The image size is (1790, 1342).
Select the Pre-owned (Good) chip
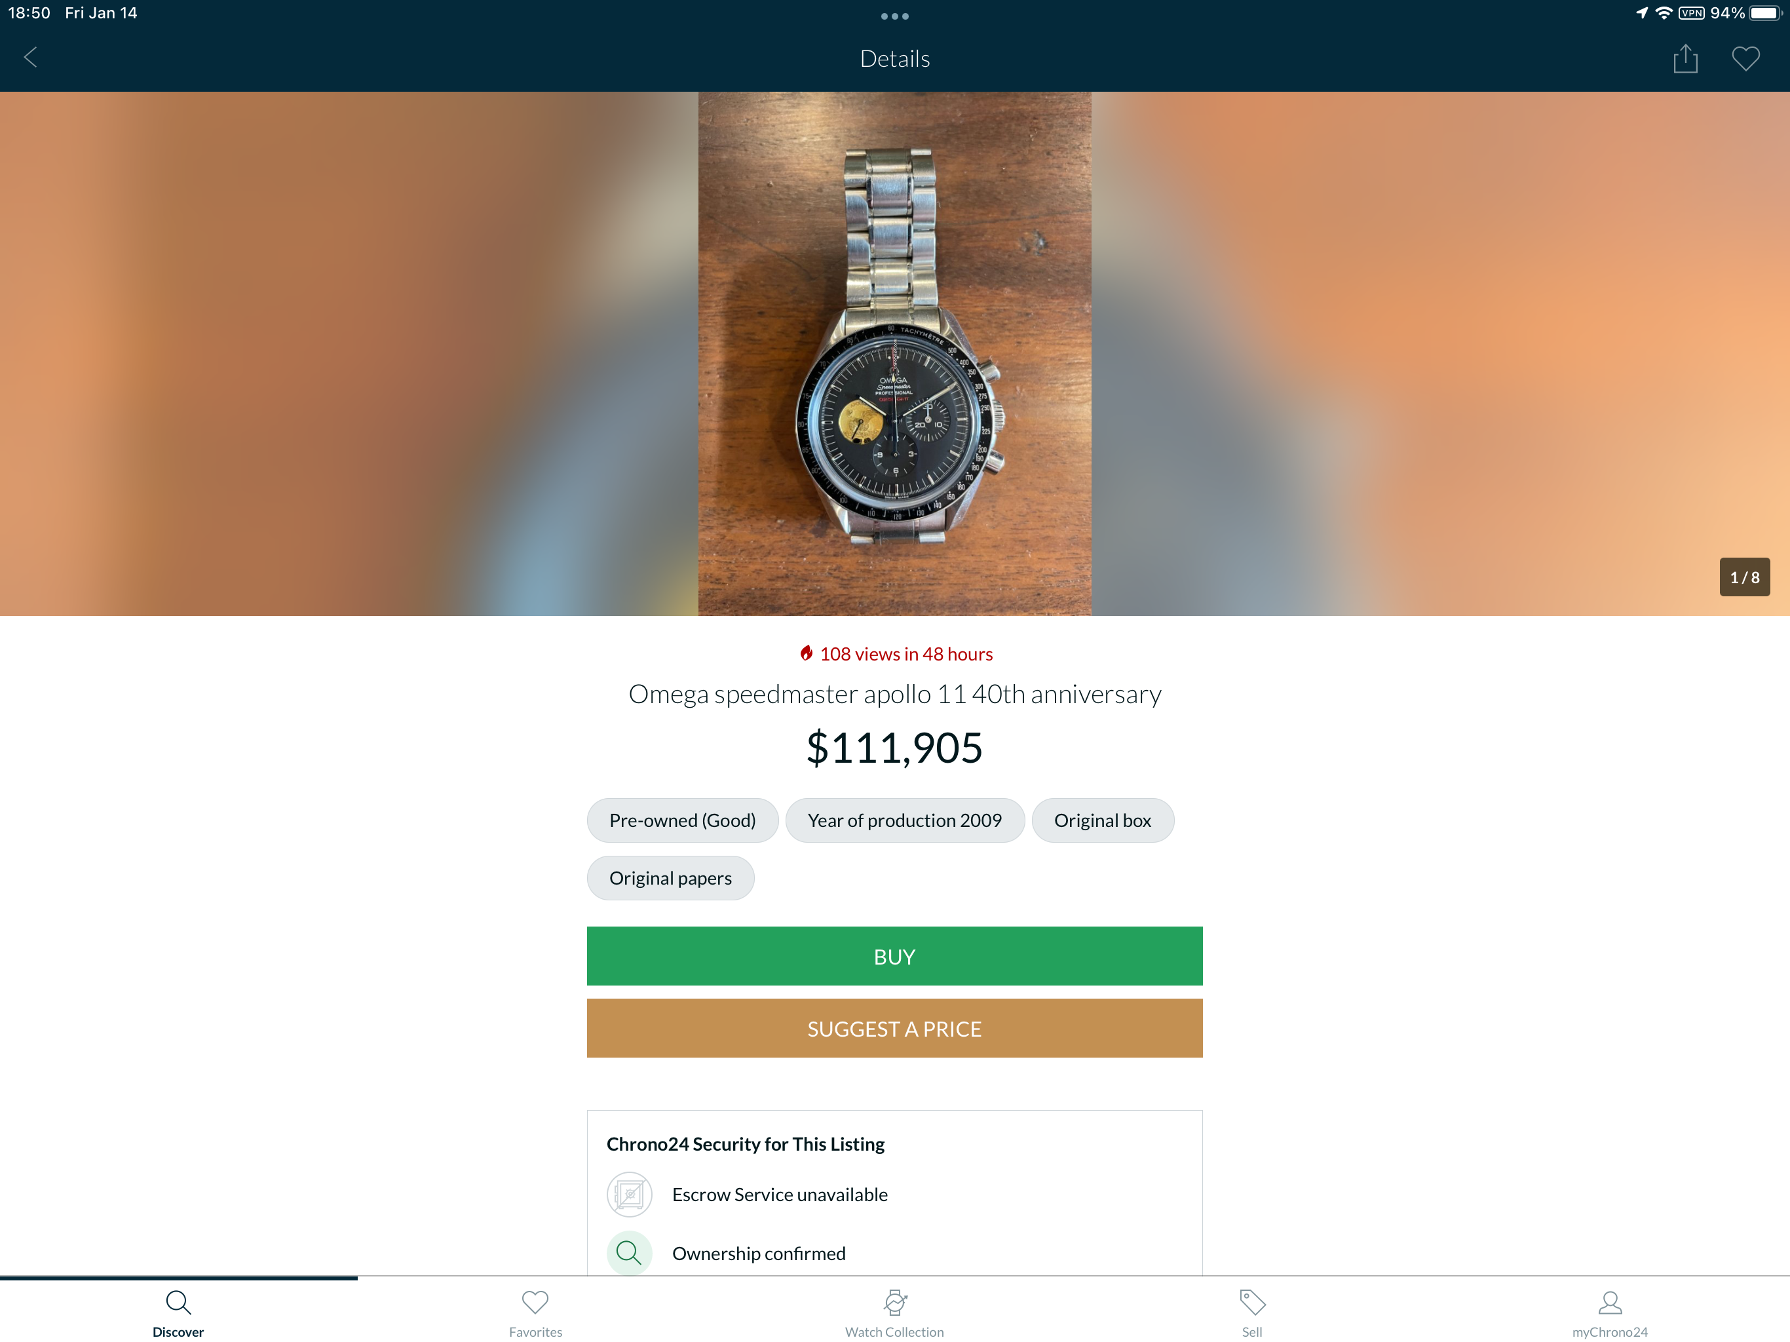[x=682, y=820]
